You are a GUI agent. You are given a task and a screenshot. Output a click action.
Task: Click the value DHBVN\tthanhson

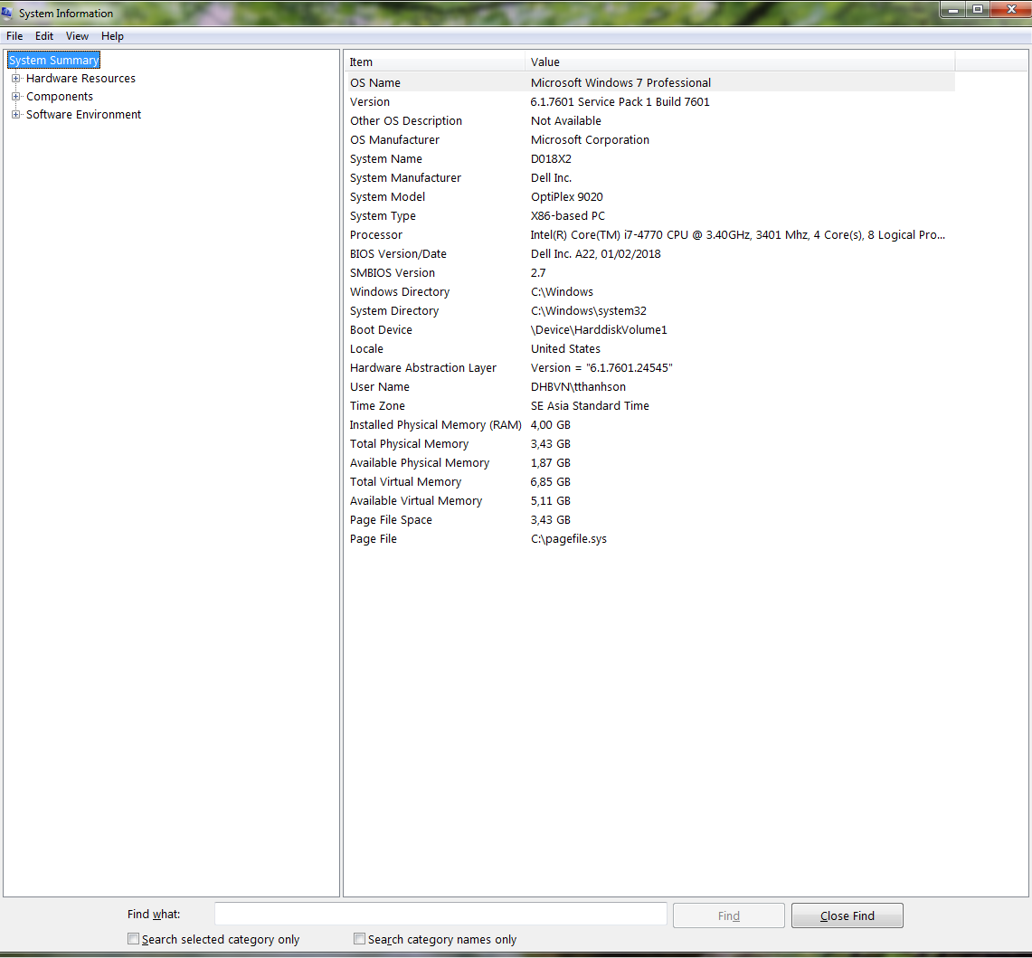coord(578,387)
